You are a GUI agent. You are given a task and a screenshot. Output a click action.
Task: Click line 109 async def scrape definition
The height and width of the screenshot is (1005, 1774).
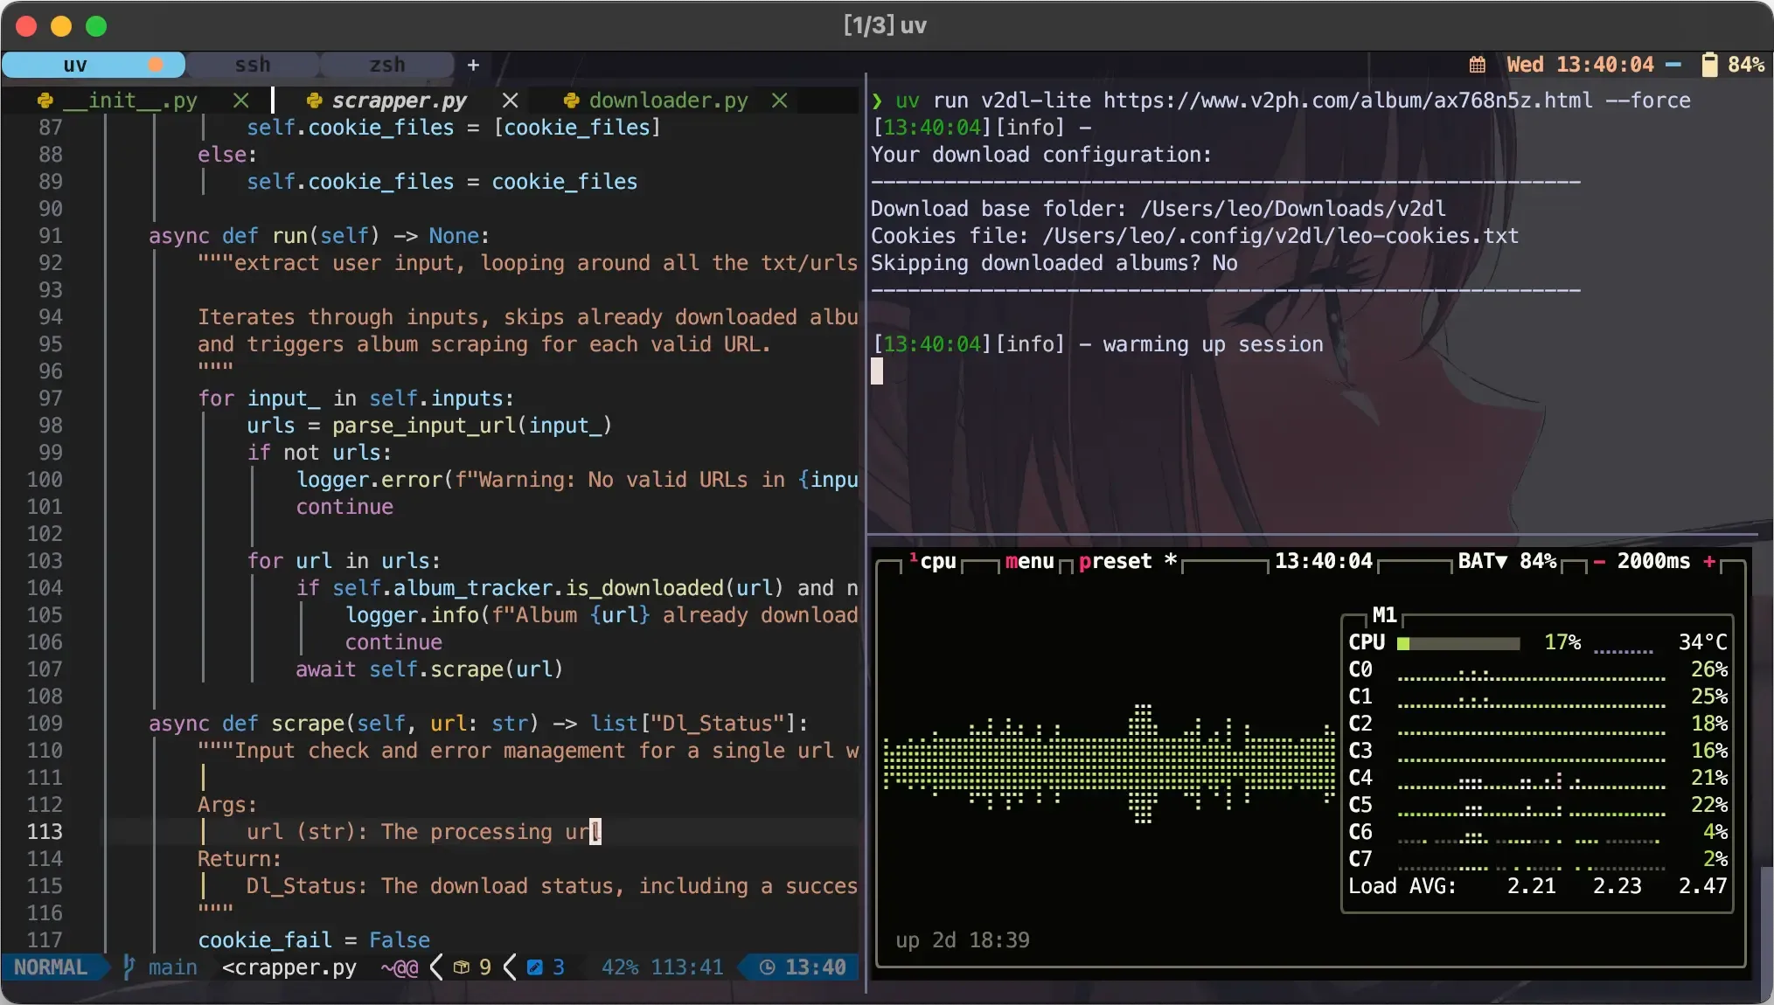(477, 724)
